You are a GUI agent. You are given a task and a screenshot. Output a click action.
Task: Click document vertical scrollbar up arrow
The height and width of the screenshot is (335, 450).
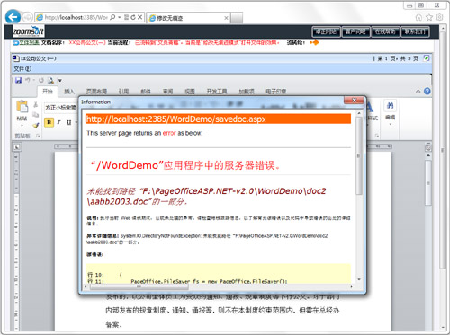pyautogui.click(x=428, y=155)
